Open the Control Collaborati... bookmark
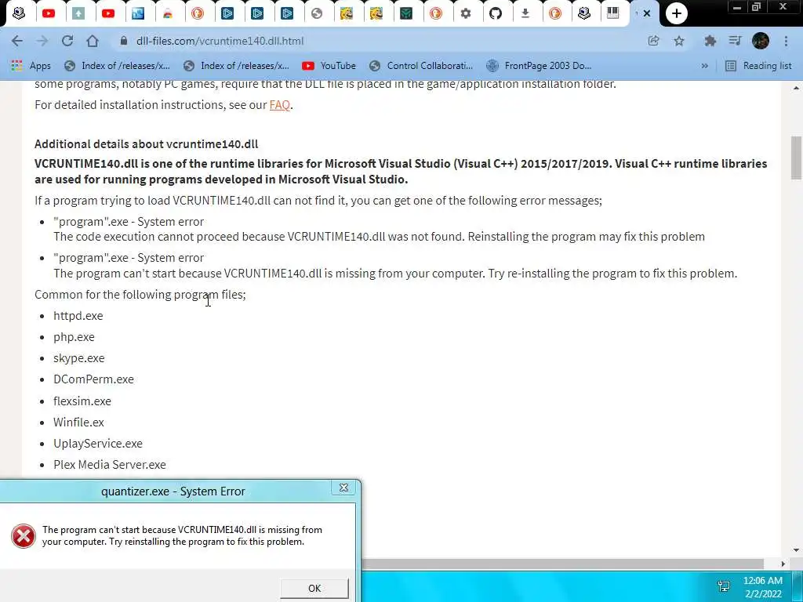This screenshot has height=602, width=803. 421,66
